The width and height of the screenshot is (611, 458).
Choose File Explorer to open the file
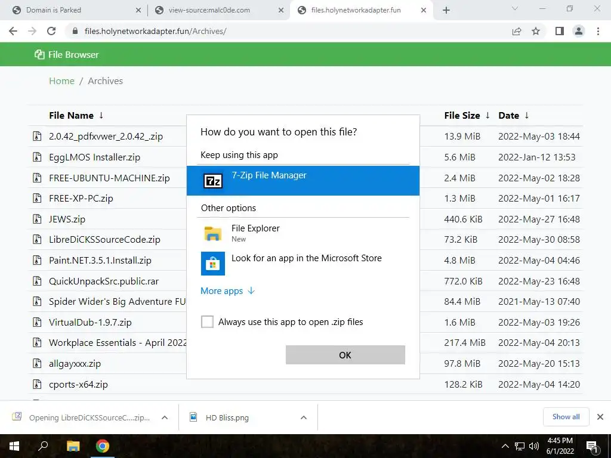[x=303, y=233]
